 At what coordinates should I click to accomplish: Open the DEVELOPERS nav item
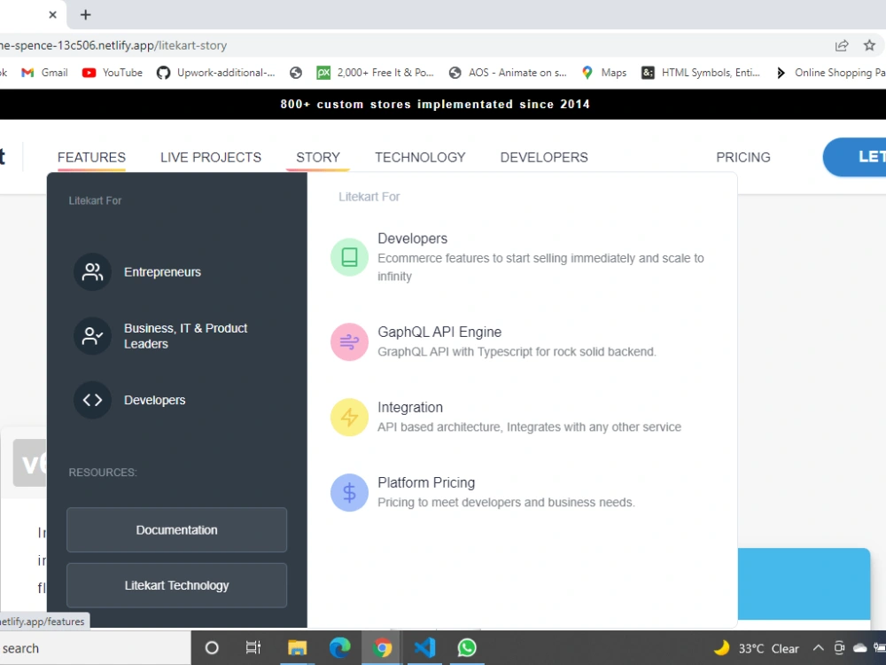[544, 157]
